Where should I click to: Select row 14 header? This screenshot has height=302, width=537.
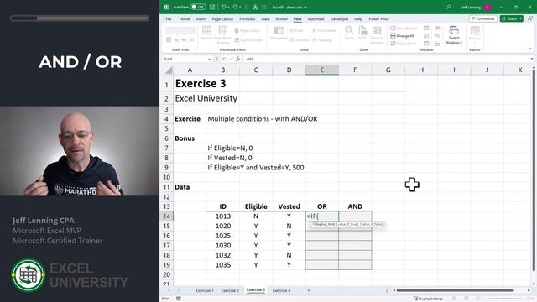pos(166,216)
